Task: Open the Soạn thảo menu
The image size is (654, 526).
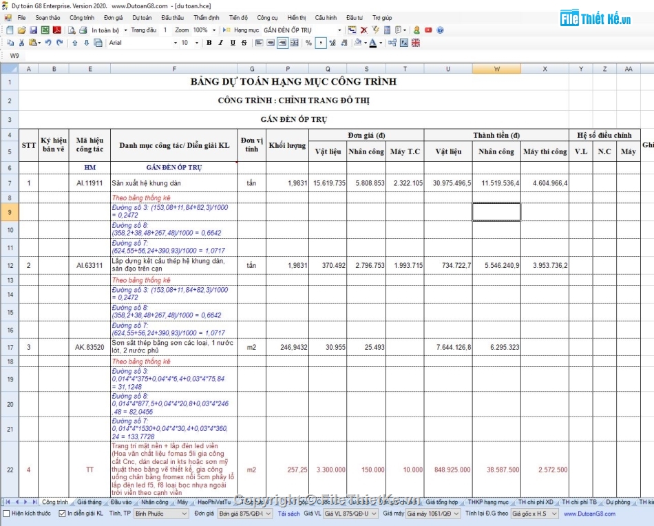Action: [x=48, y=17]
